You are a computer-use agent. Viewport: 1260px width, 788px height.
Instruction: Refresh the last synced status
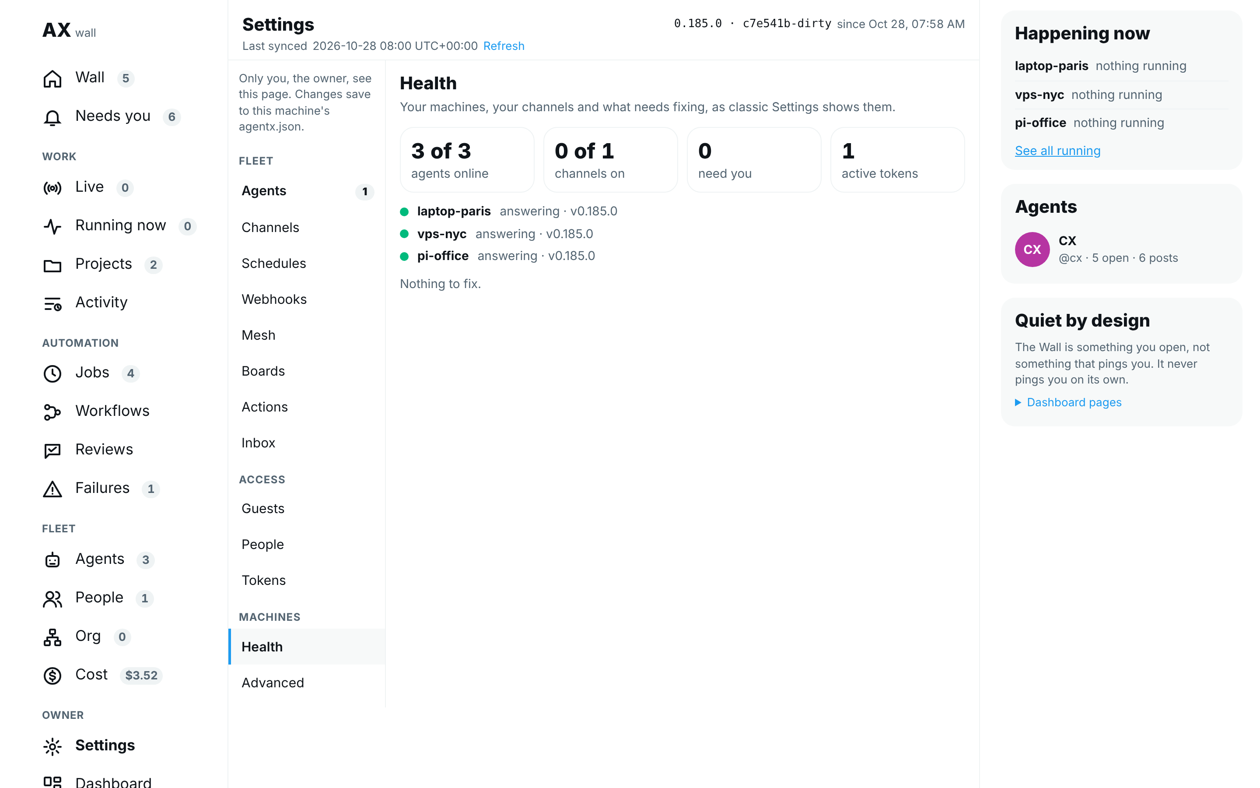pos(504,46)
